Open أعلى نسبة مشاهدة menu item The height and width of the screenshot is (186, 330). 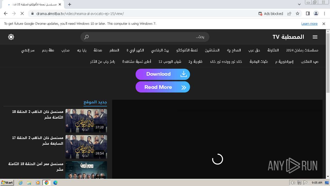tap(137, 62)
